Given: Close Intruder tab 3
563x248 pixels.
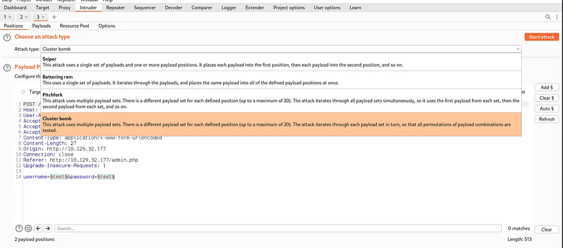Looking at the screenshot, I should [43, 17].
